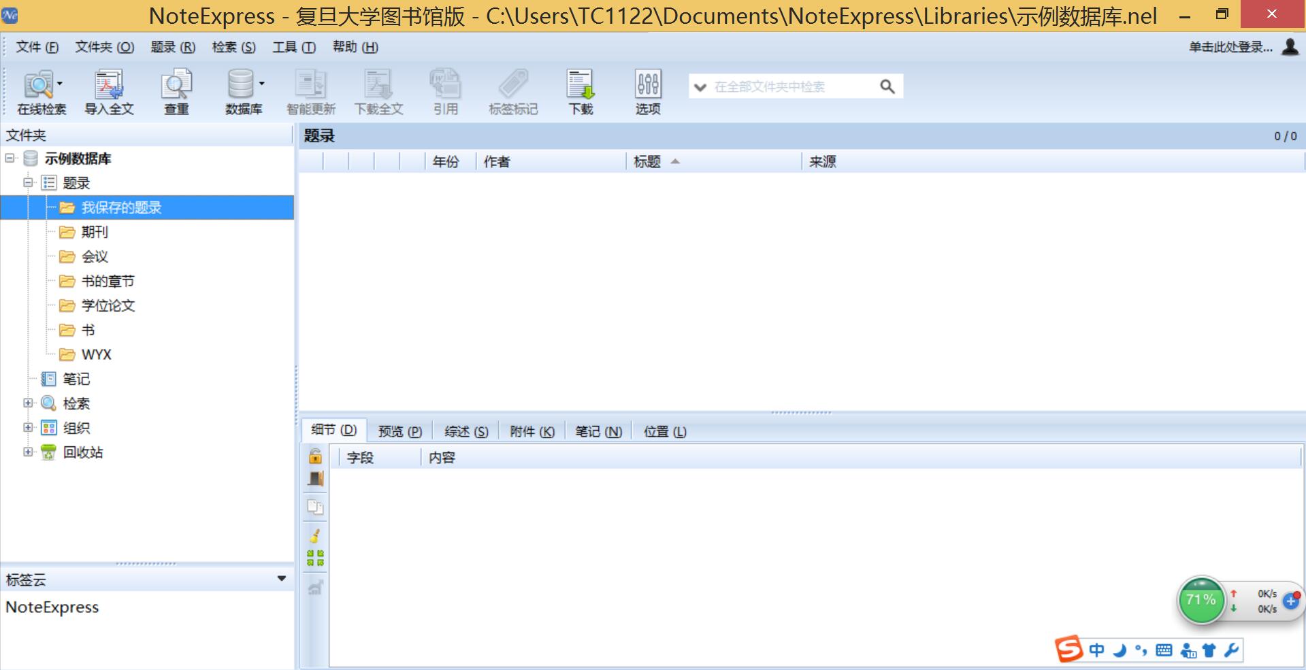
Task: Select the 笔记 tree item
Action: tap(76, 379)
